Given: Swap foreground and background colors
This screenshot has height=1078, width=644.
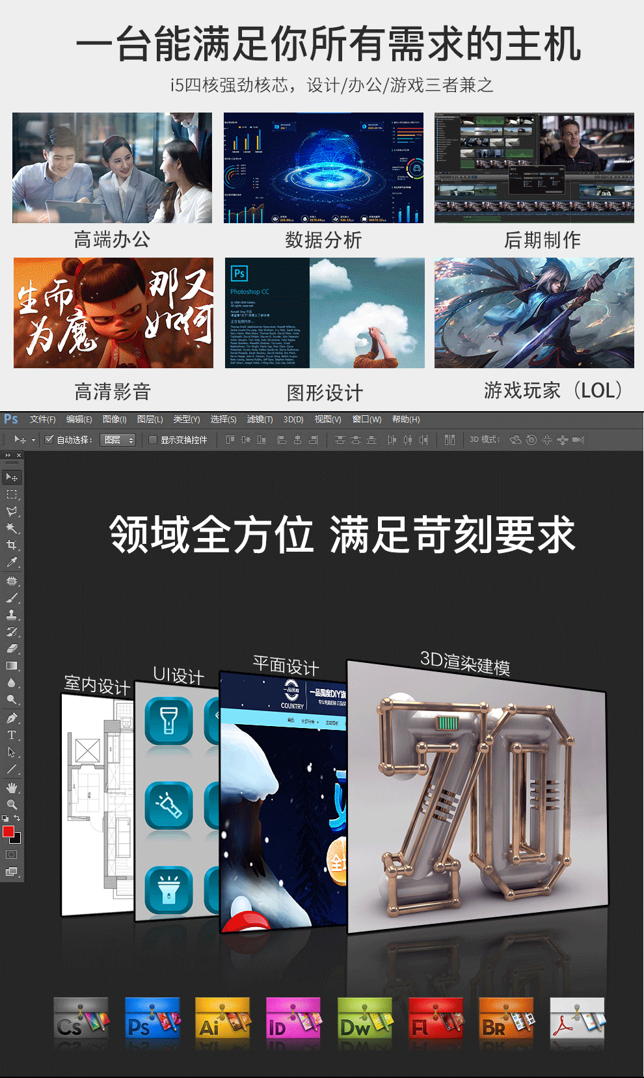Looking at the screenshot, I should 17,818.
